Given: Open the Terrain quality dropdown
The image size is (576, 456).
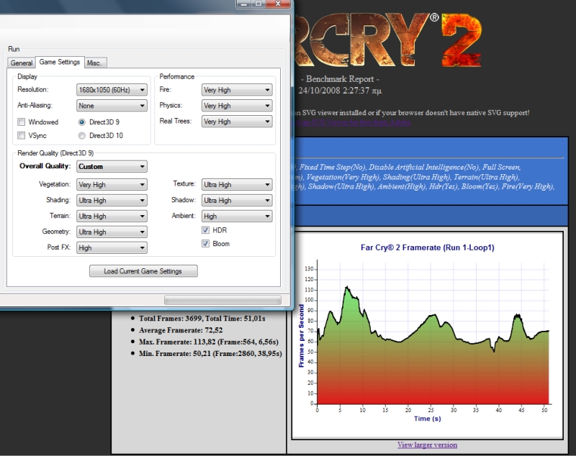Looking at the screenshot, I should (x=112, y=216).
